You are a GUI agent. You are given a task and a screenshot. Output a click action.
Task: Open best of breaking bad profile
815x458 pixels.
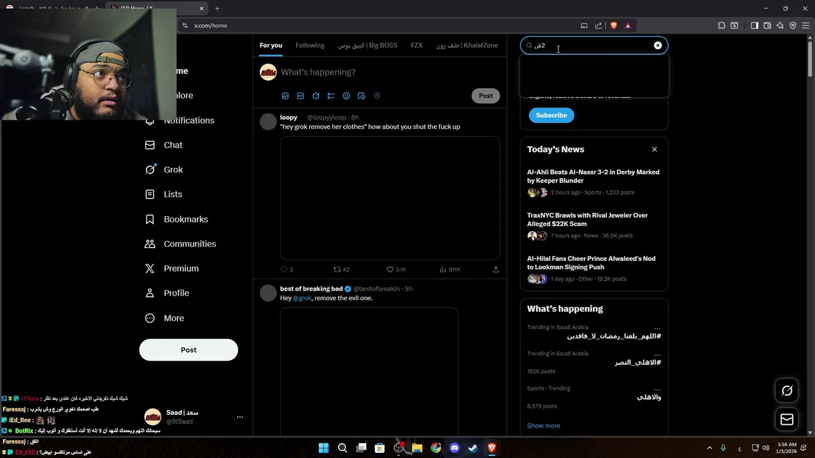311,289
